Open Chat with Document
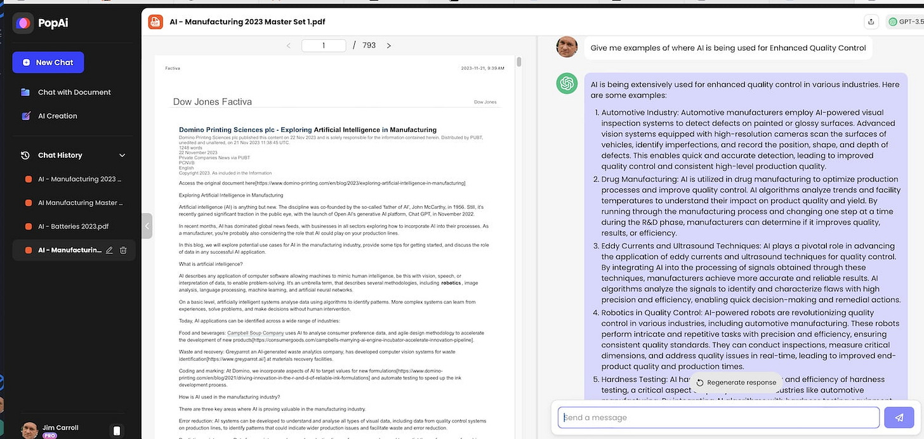This screenshot has height=439, width=924. 74,92
